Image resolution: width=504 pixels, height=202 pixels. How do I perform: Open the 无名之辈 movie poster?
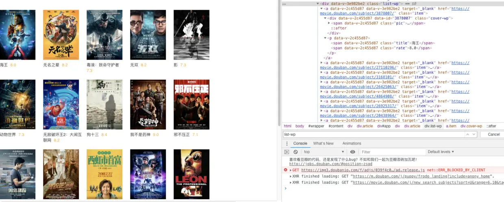[61, 35]
